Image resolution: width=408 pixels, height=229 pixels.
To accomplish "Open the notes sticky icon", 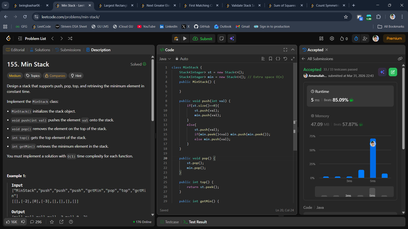I will coord(221,38).
